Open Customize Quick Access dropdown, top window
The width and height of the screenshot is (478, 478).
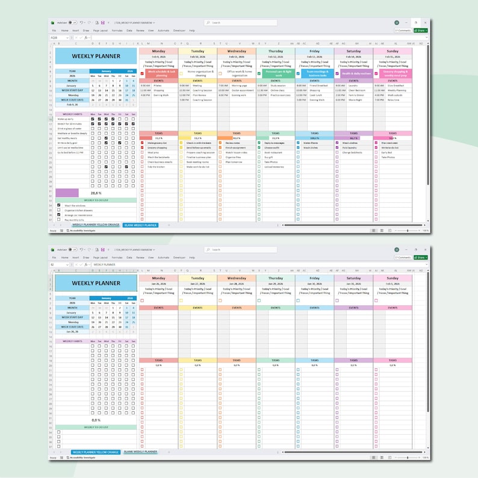tap(108, 22)
